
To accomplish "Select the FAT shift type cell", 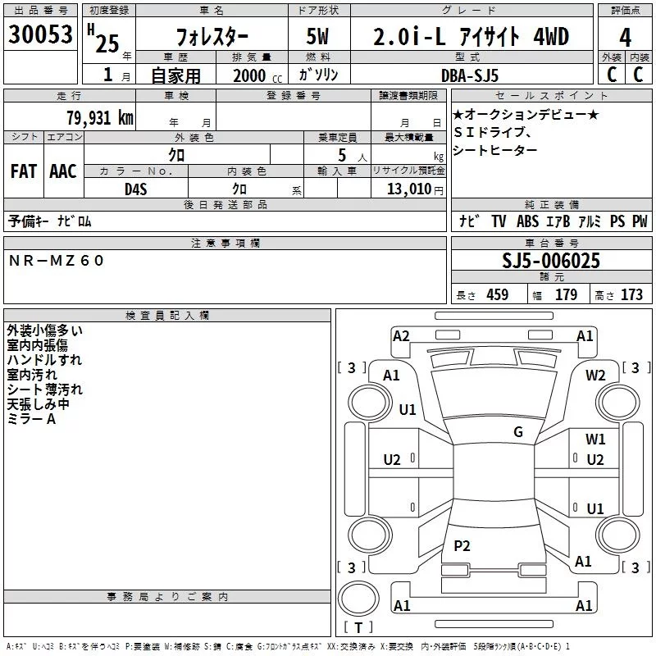I will click(x=23, y=171).
